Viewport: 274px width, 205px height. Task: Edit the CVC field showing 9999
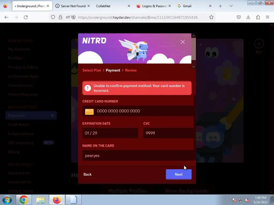coord(169,133)
